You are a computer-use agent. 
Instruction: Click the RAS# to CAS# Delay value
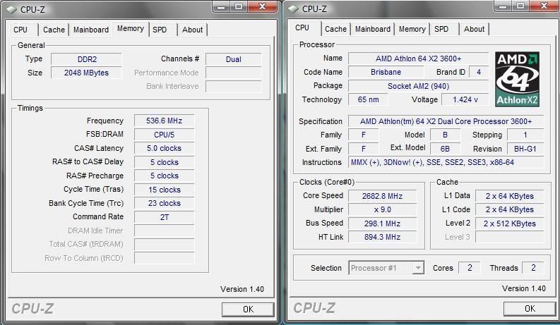click(x=165, y=162)
